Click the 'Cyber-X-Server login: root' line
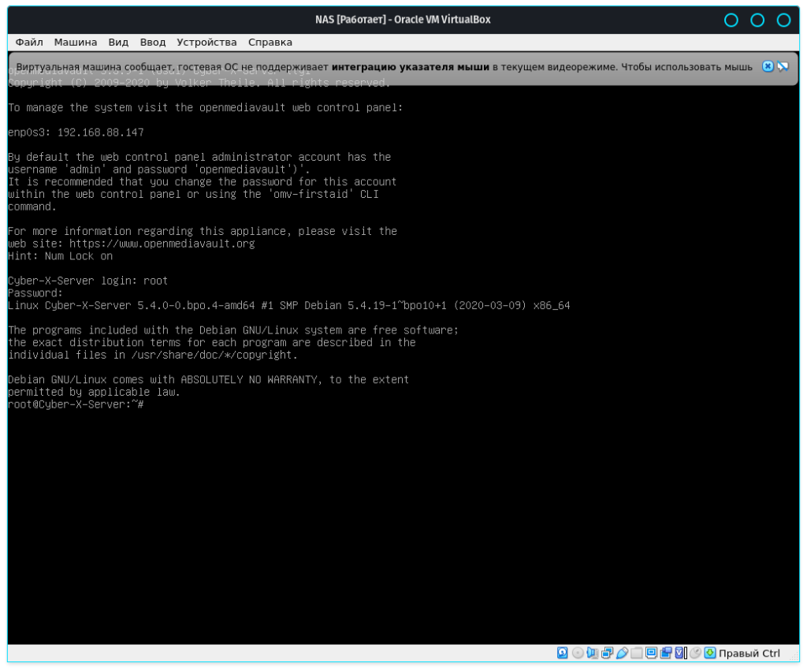 click(x=88, y=281)
